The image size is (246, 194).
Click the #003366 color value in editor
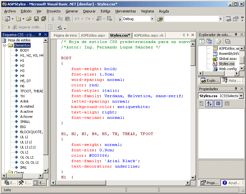point(98,155)
